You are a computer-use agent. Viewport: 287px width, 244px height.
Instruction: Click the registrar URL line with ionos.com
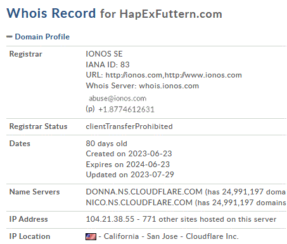tap(164, 75)
